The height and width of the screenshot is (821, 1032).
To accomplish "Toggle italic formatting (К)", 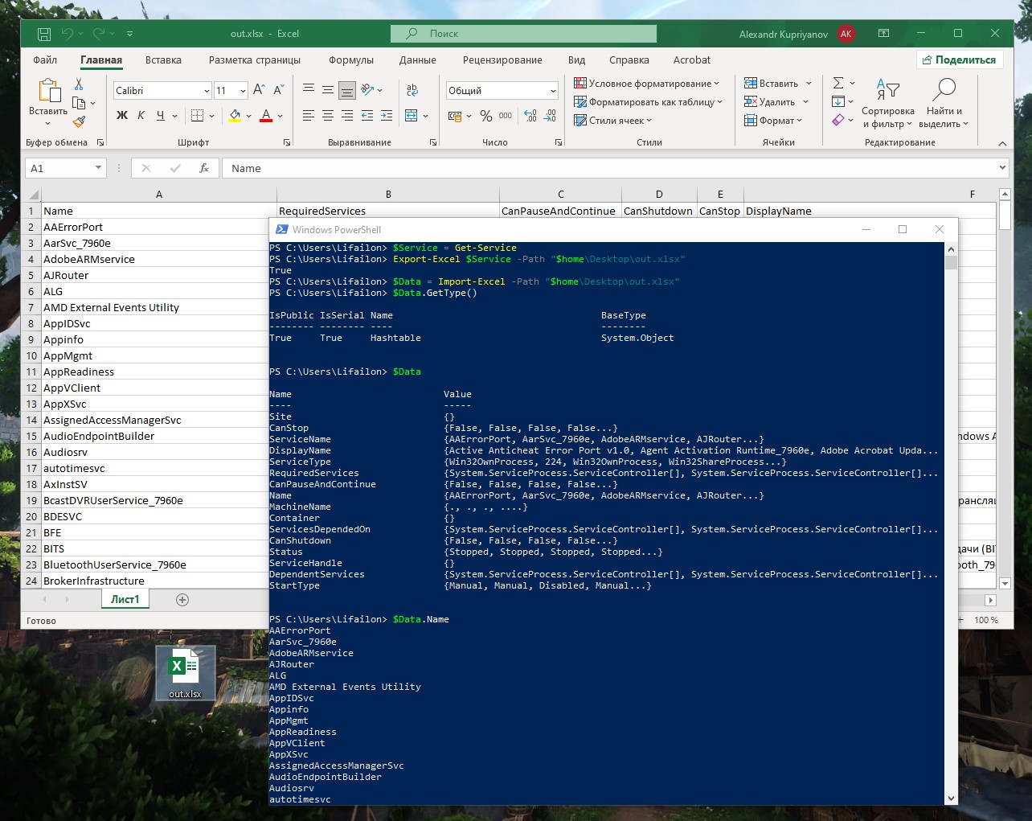I will pyautogui.click(x=141, y=116).
